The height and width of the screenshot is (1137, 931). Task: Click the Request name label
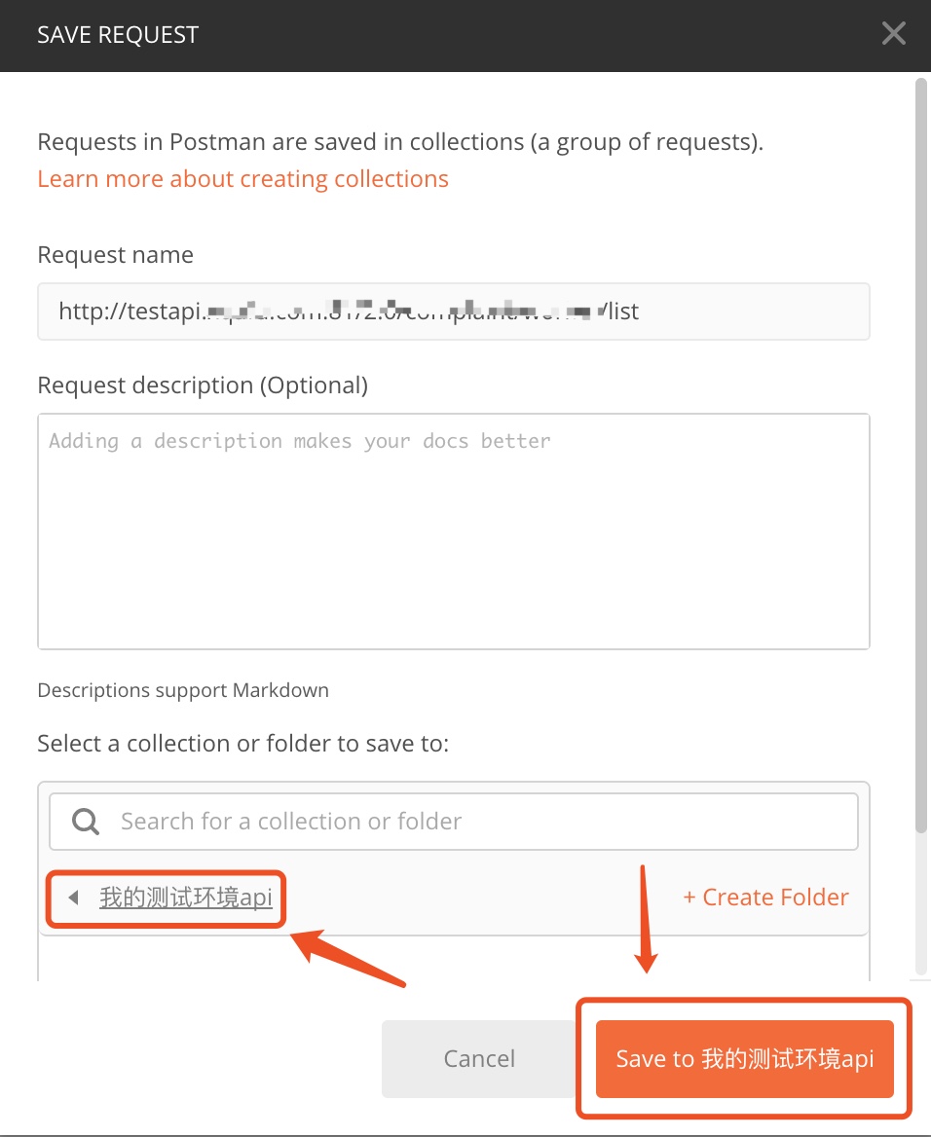pyautogui.click(x=115, y=254)
